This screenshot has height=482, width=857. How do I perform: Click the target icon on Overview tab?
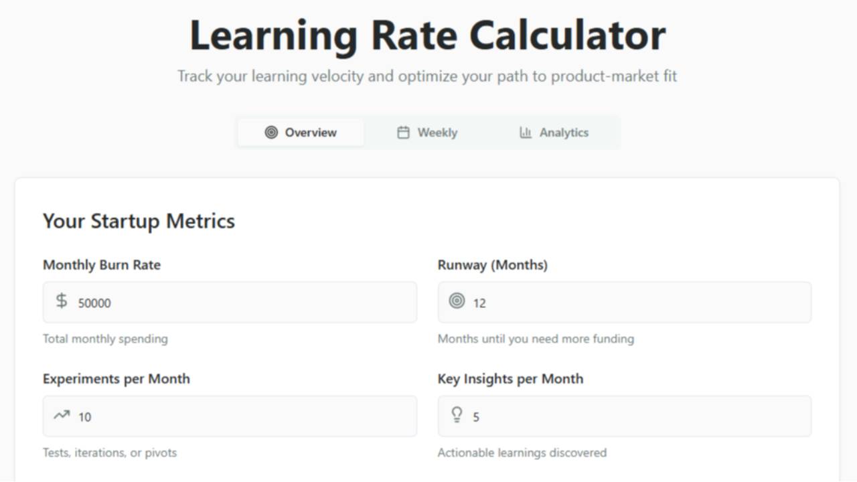(271, 133)
